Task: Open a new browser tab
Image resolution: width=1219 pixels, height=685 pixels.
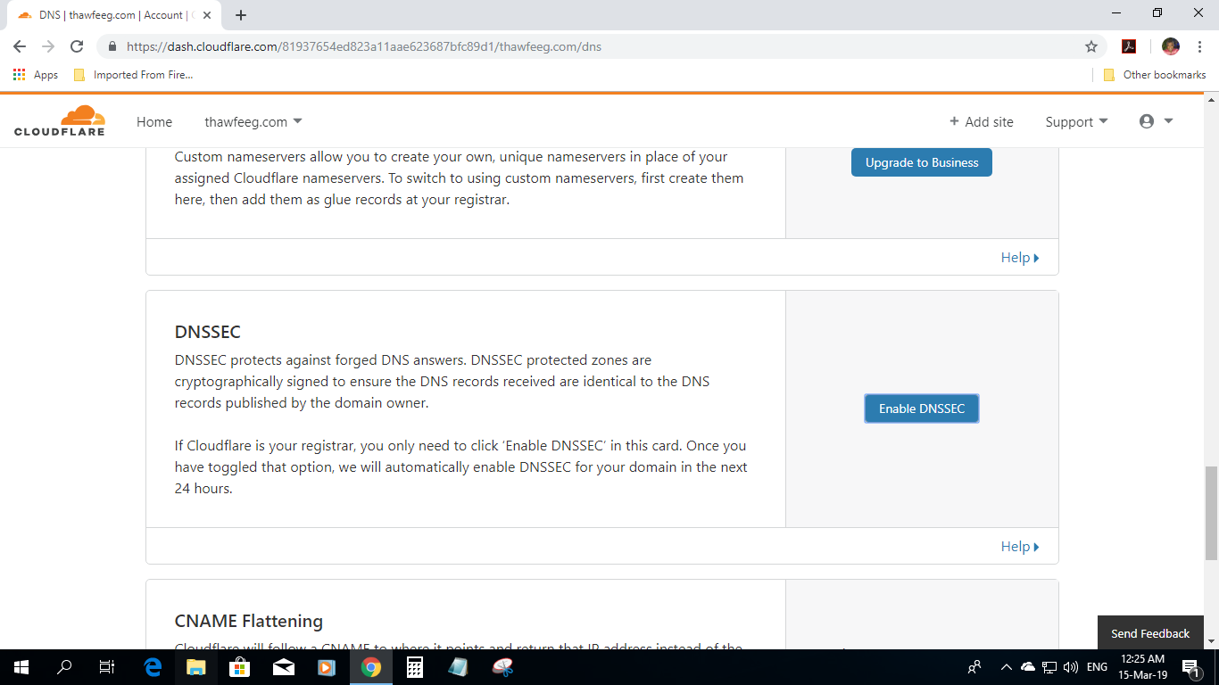Action: tap(241, 15)
